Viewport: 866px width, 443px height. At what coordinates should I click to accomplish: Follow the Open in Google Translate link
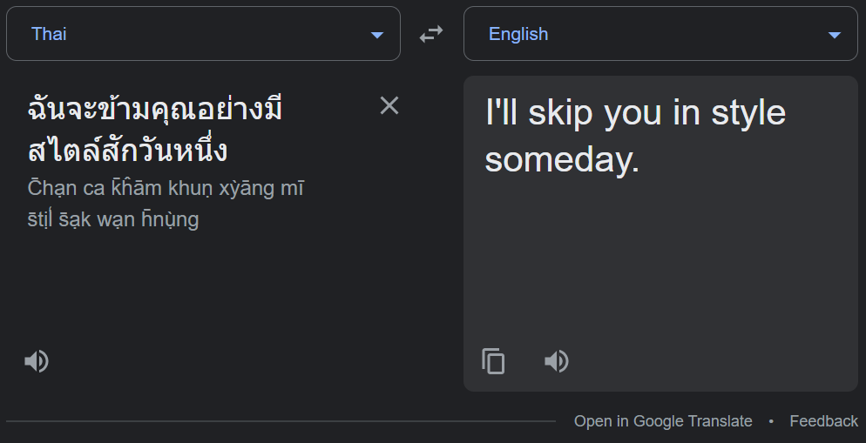click(663, 421)
